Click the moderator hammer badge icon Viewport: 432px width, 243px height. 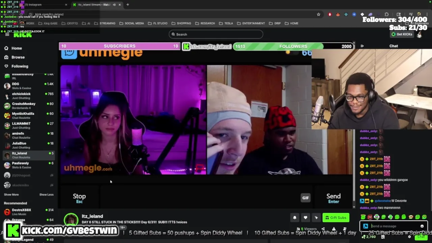pyautogui.click(x=366, y=226)
